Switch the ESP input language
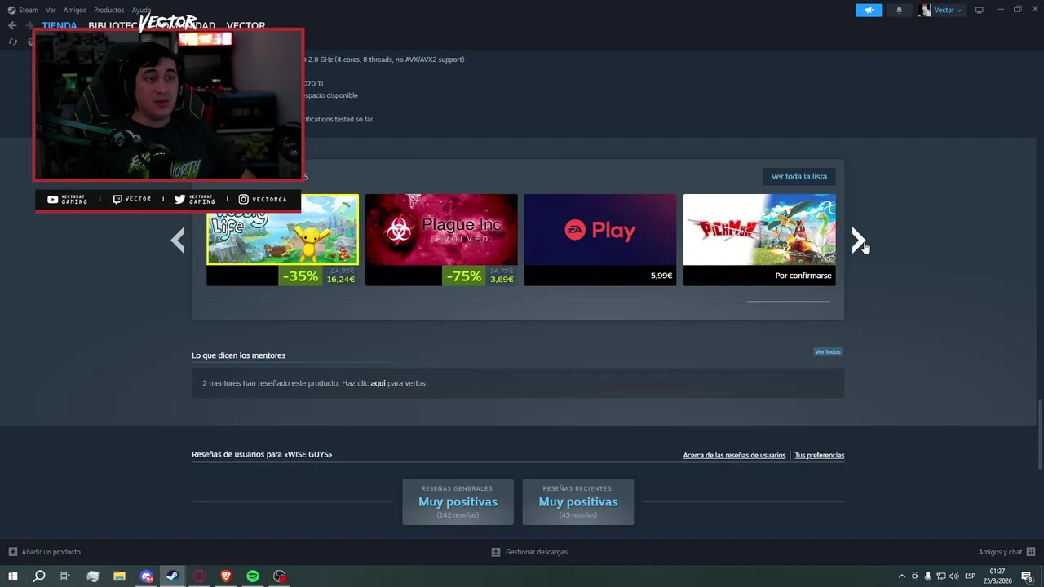 pos(971,576)
